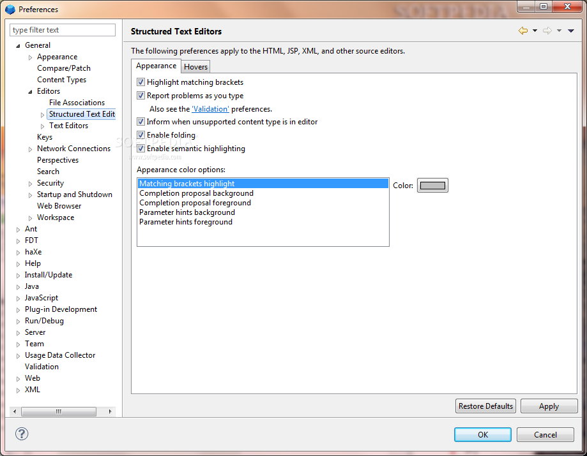
Task: Expand the haXe preferences node
Action: tap(18, 253)
